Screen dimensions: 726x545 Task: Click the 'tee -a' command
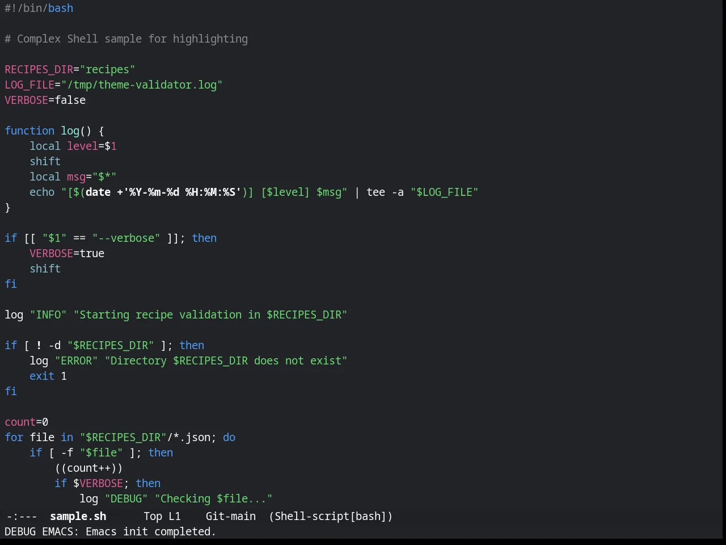click(385, 192)
